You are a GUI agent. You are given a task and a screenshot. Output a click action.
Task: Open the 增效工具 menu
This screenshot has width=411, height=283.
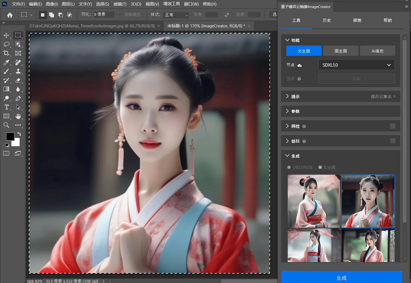click(x=171, y=4)
